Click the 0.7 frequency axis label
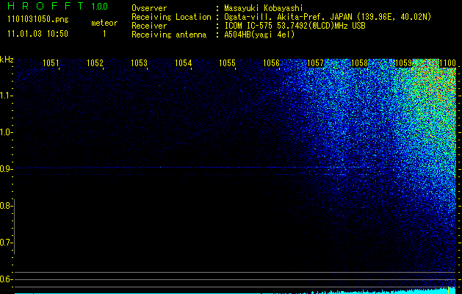Image resolution: width=462 pixels, height=294 pixels. (6, 243)
